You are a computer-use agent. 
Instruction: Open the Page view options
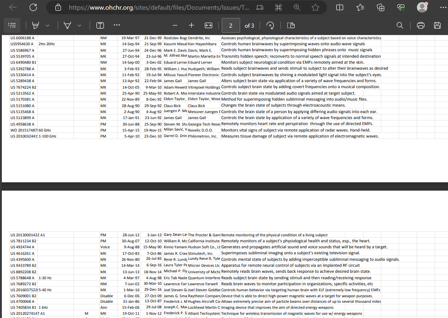(291, 25)
